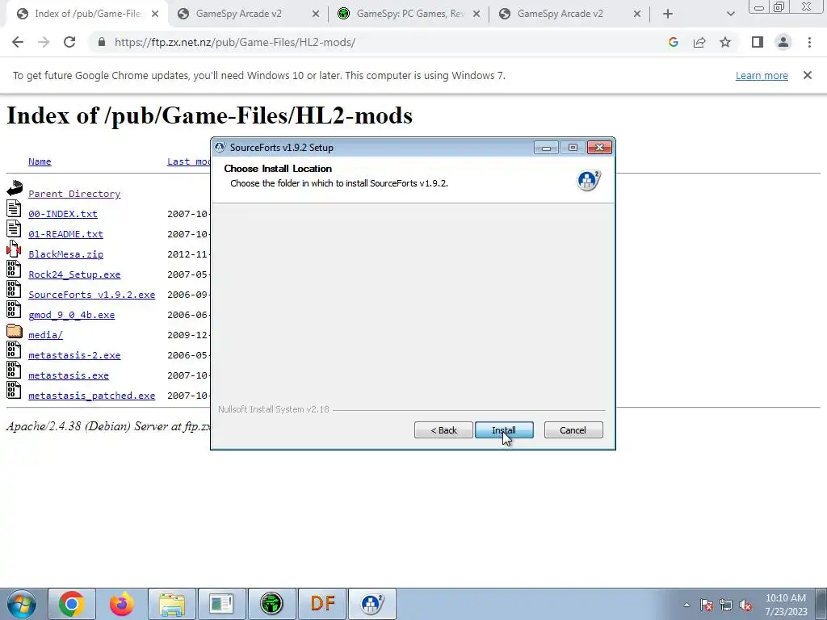The image size is (827, 620).
Task: Switch to the last GameSpy Arcade v2 tab
Action: [x=569, y=15]
